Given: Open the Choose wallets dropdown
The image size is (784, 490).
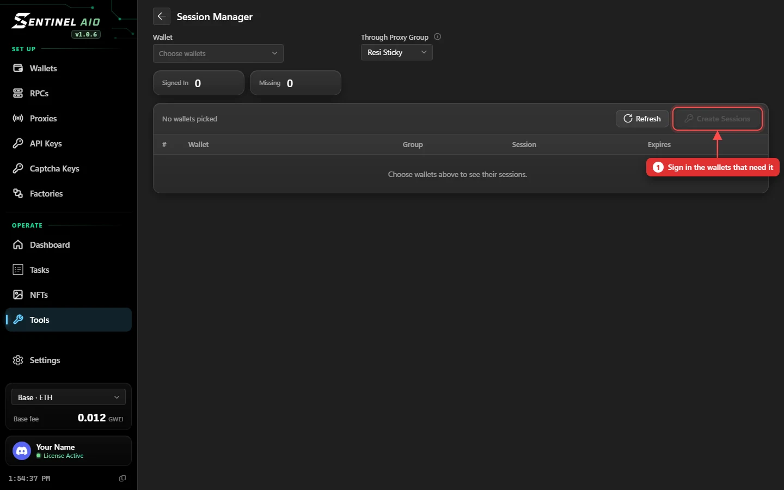Looking at the screenshot, I should pyautogui.click(x=218, y=53).
